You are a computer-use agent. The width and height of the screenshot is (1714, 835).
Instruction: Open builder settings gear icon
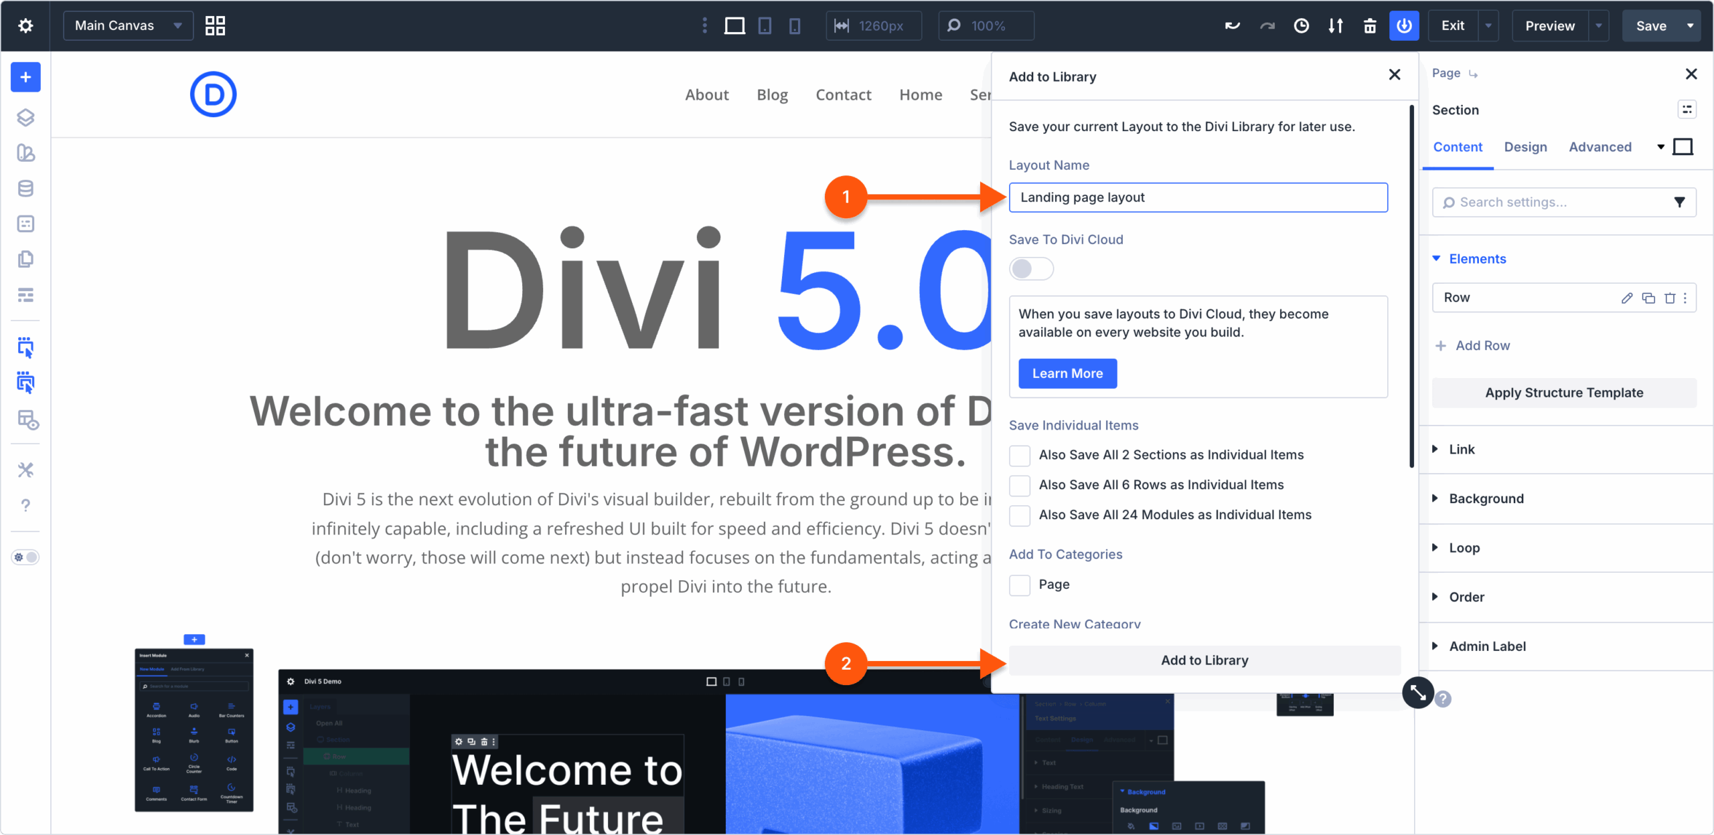tap(25, 26)
